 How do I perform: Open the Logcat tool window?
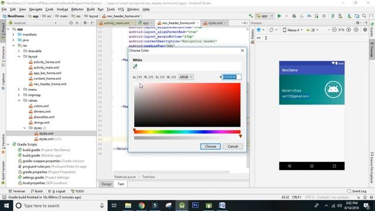(x=57, y=191)
